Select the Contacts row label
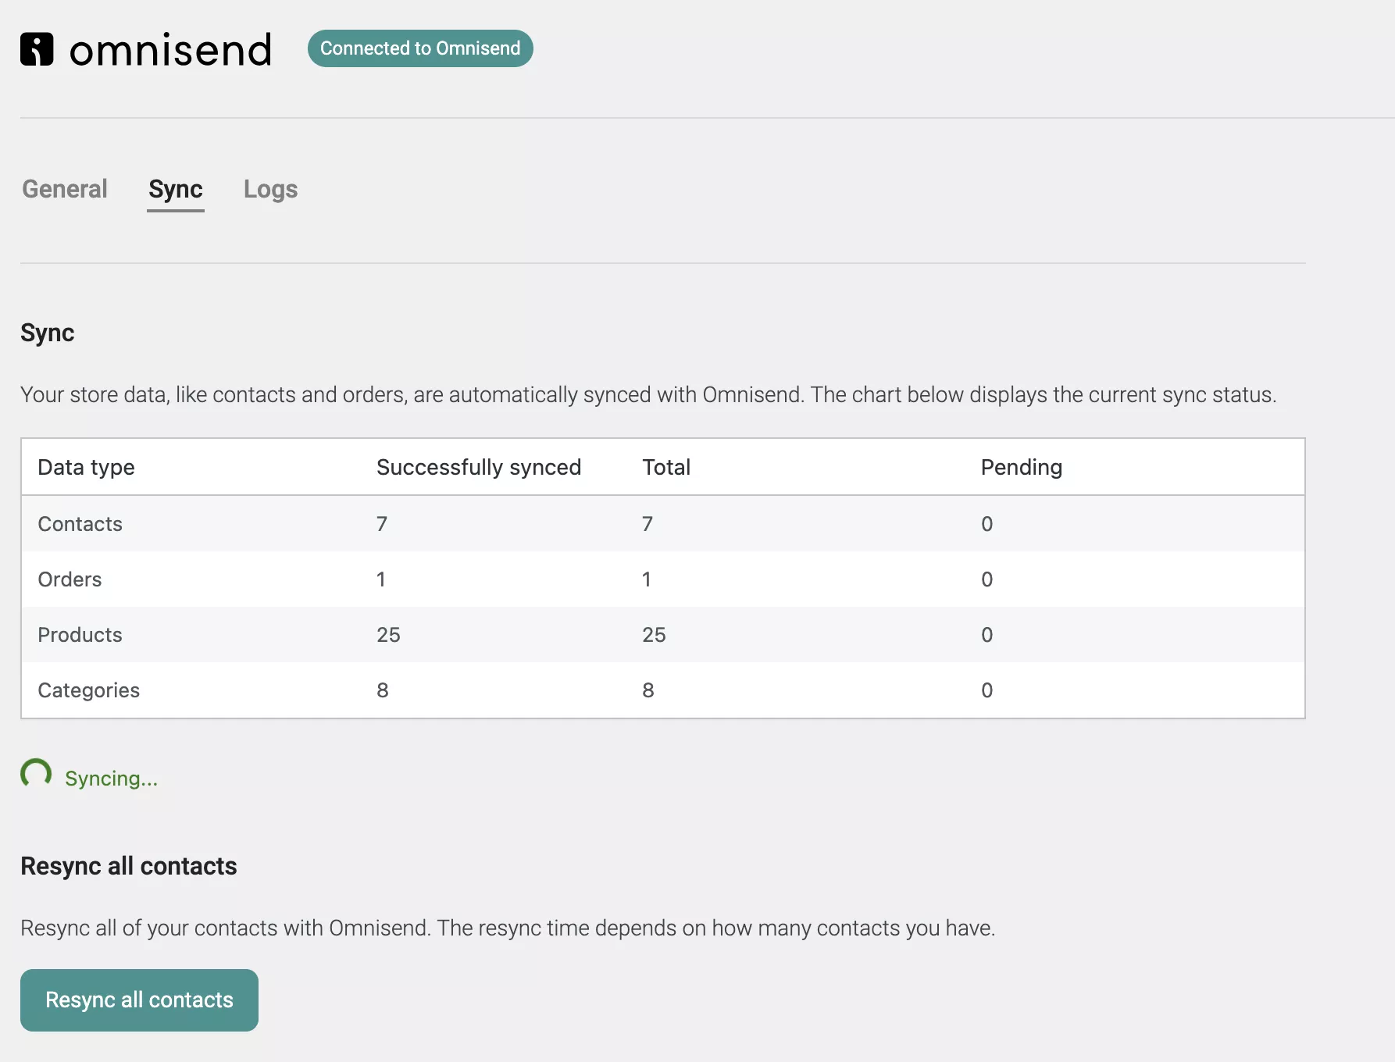 pyautogui.click(x=80, y=524)
